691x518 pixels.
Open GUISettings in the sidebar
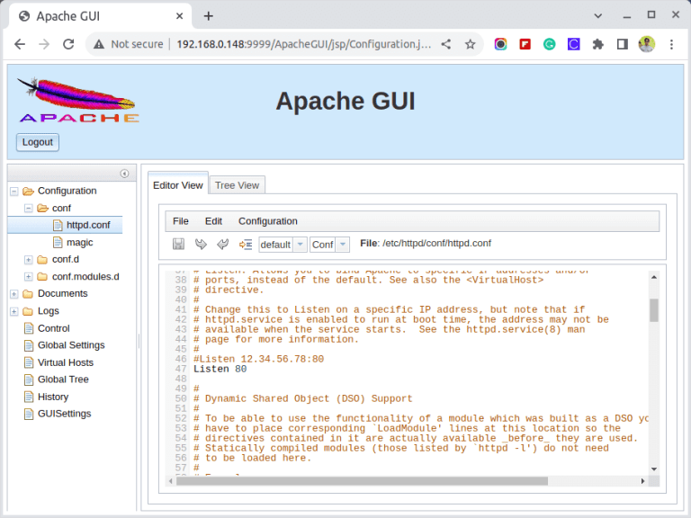(x=64, y=414)
